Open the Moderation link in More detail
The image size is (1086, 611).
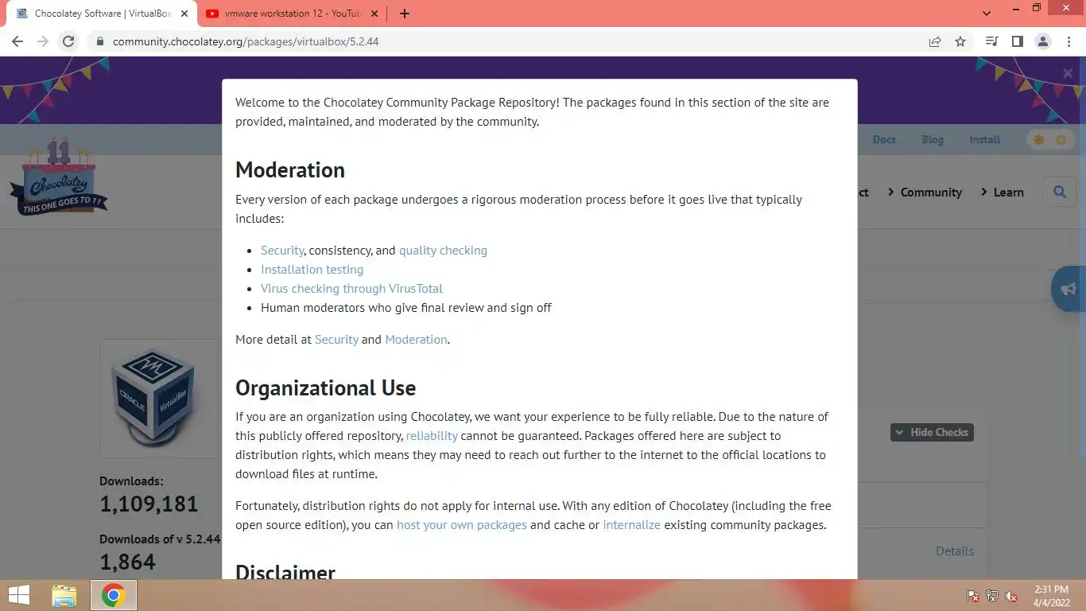tap(416, 339)
